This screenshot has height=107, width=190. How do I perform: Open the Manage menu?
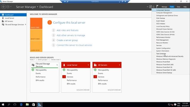164,7
